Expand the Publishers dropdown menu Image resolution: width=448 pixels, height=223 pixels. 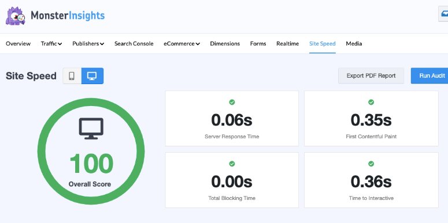[88, 44]
